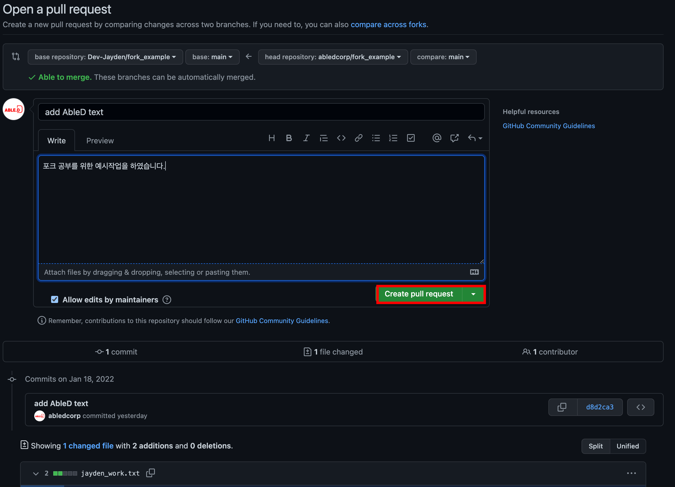Copy full SHA for commit d8d2ca3

tap(562, 407)
